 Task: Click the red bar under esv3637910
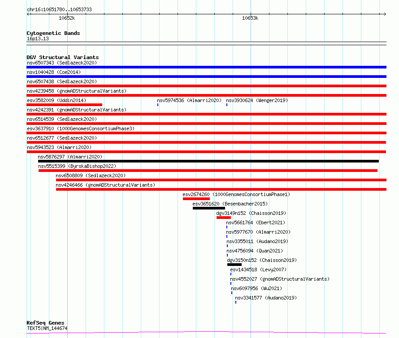click(206, 133)
